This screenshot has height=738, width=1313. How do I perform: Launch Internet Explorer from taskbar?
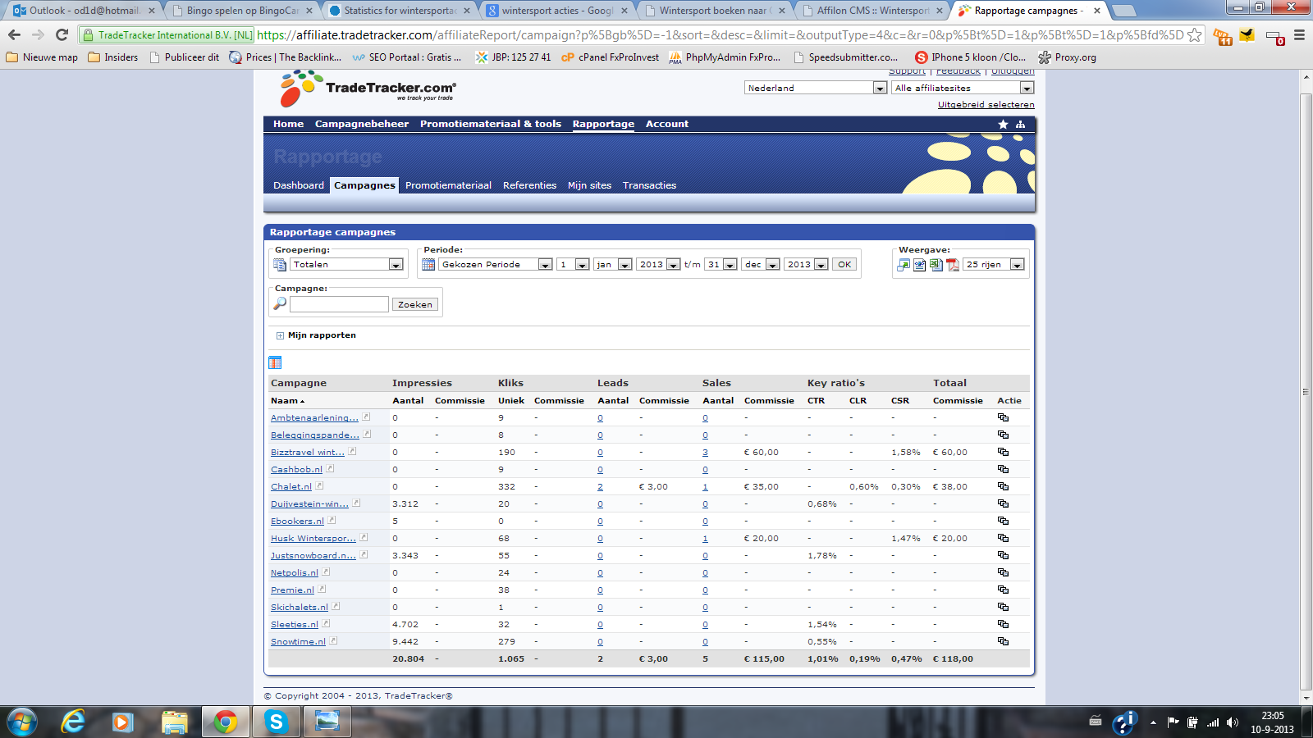pyautogui.click(x=74, y=722)
